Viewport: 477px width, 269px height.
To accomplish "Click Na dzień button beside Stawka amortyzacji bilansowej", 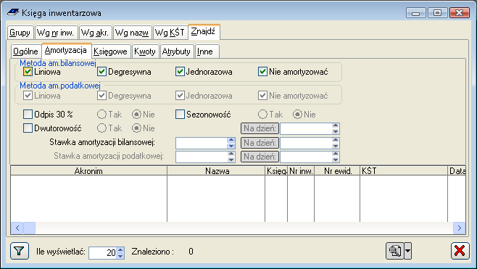I will click(x=260, y=143).
